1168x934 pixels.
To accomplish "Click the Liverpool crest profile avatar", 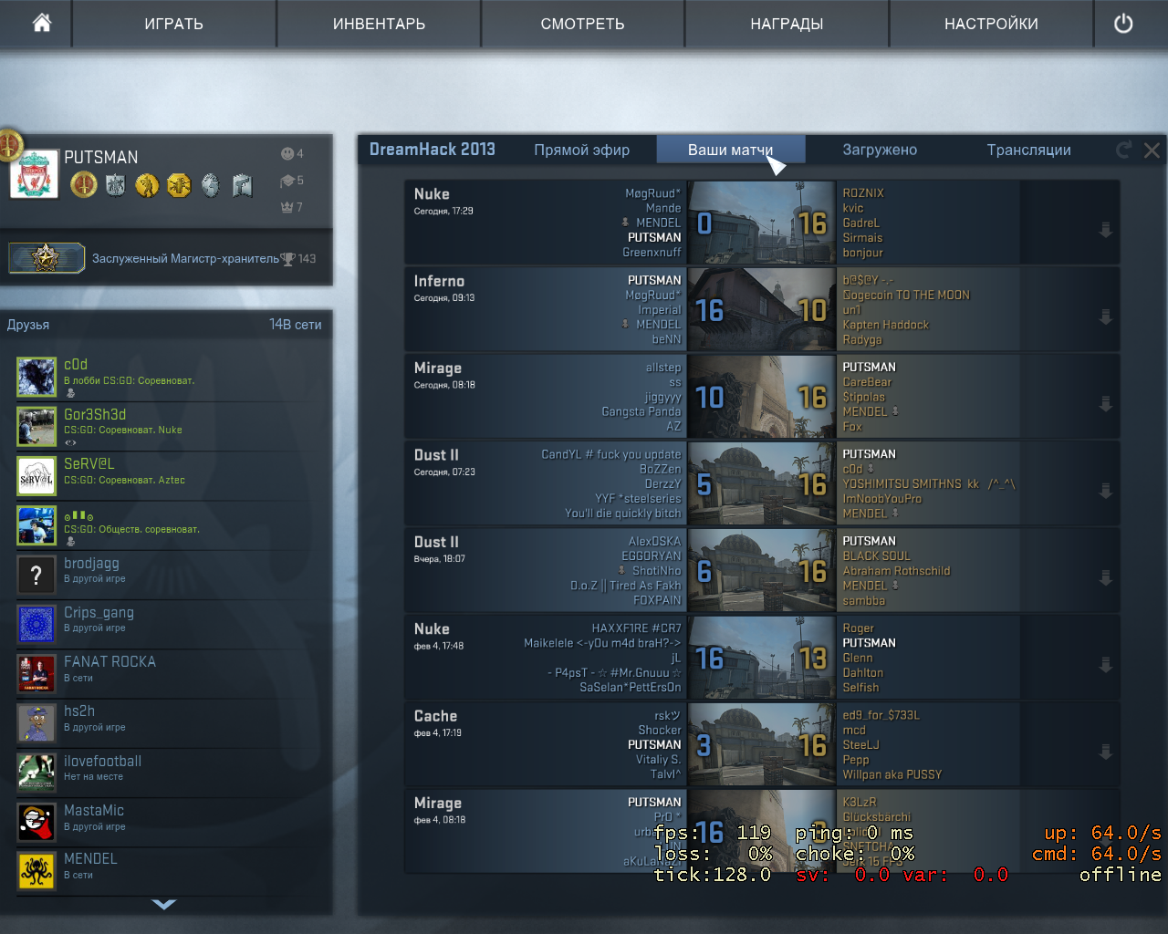I will point(34,174).
